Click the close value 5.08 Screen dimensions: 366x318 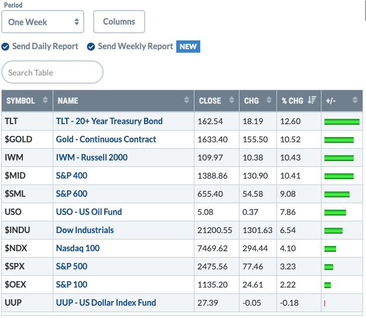206,212
